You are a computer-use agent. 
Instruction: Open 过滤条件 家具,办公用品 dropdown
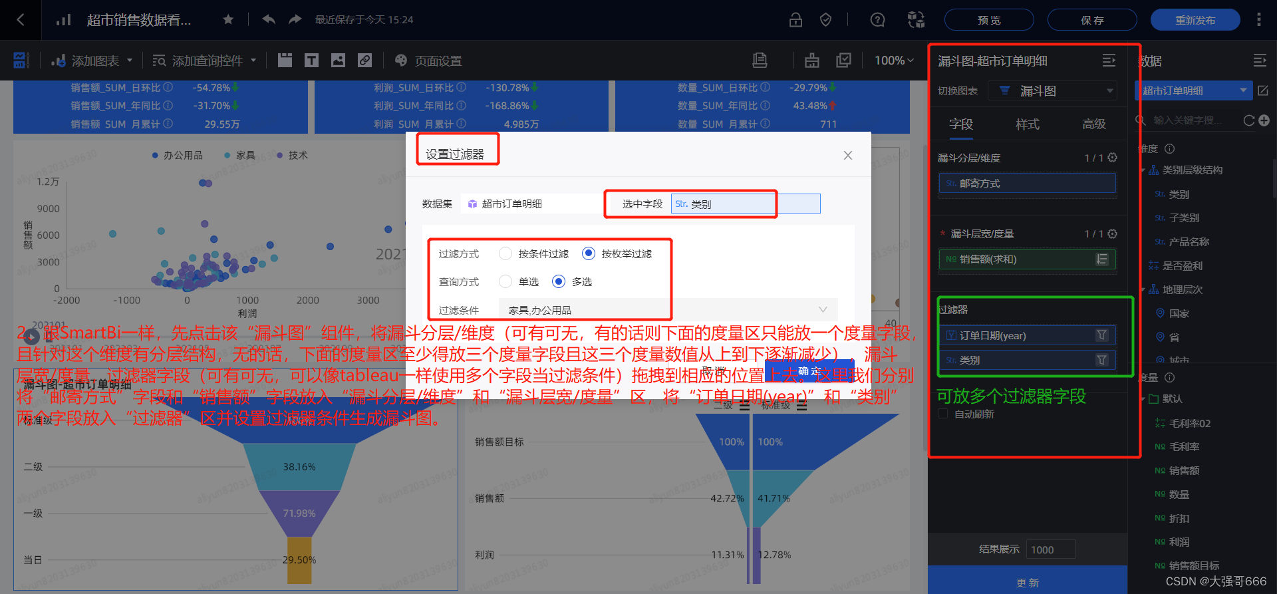tap(668, 310)
